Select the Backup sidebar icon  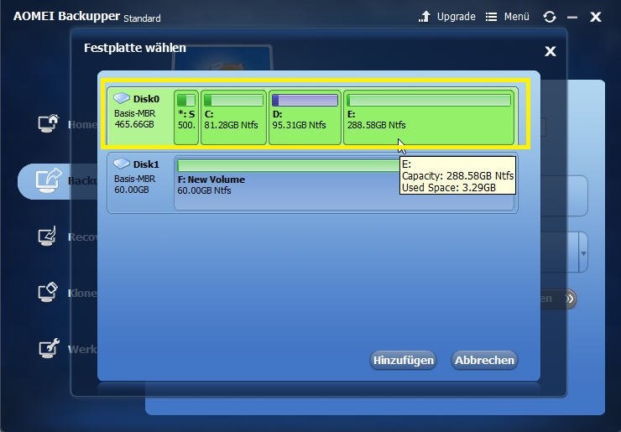(49, 180)
